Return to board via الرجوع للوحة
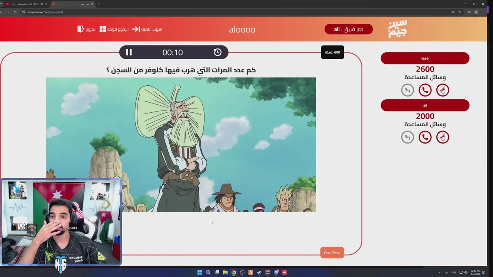493x277 pixels. (119, 29)
